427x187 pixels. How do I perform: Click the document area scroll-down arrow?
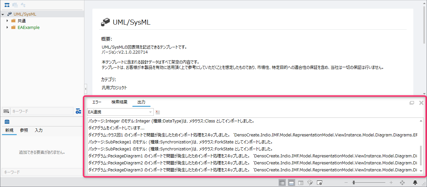pos(424,94)
